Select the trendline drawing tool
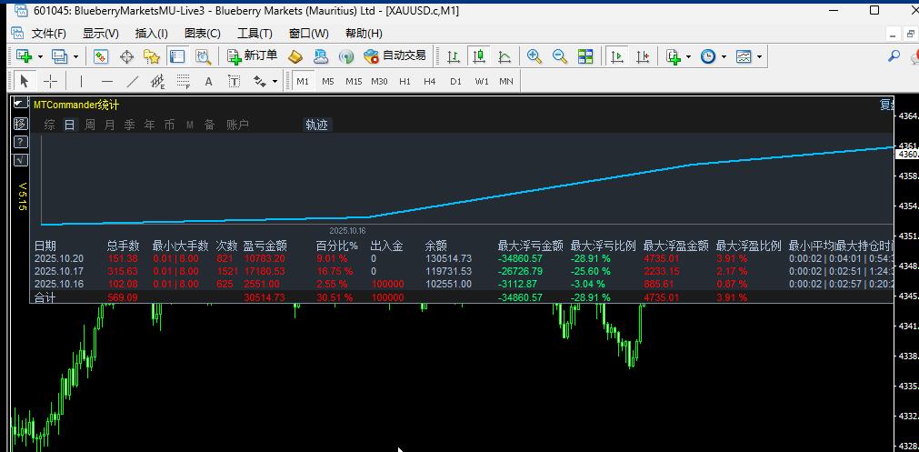The width and height of the screenshot is (919, 452). pos(133,81)
